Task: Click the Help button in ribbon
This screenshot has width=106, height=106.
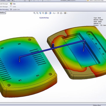Action: pos(13,4)
